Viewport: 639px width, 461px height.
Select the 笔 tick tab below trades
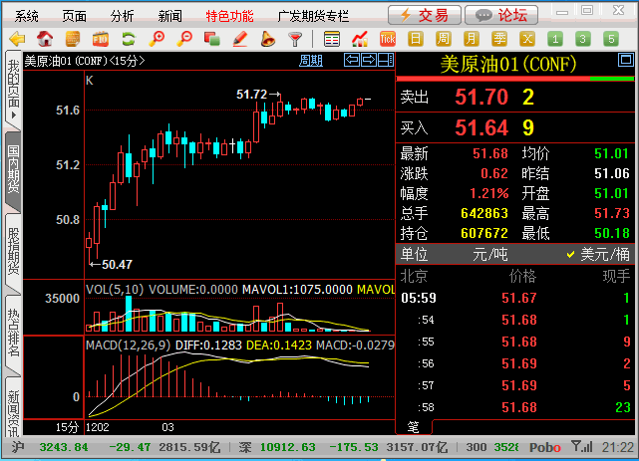coord(413,427)
